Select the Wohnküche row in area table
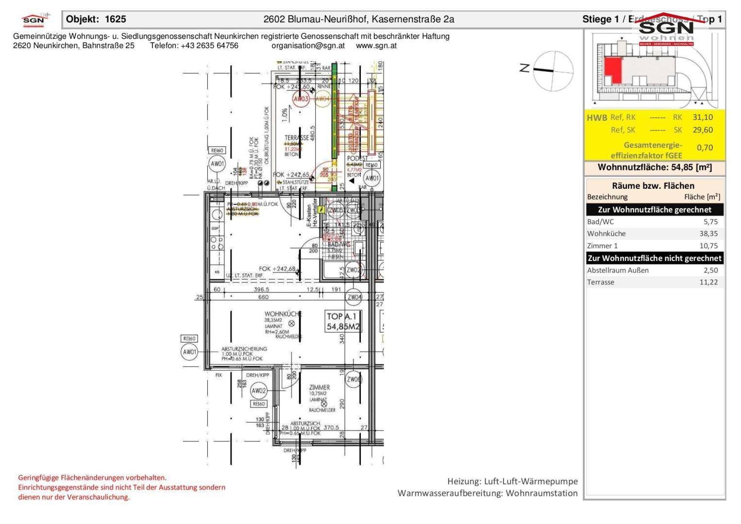This screenshot has height=524, width=741. pos(655,234)
